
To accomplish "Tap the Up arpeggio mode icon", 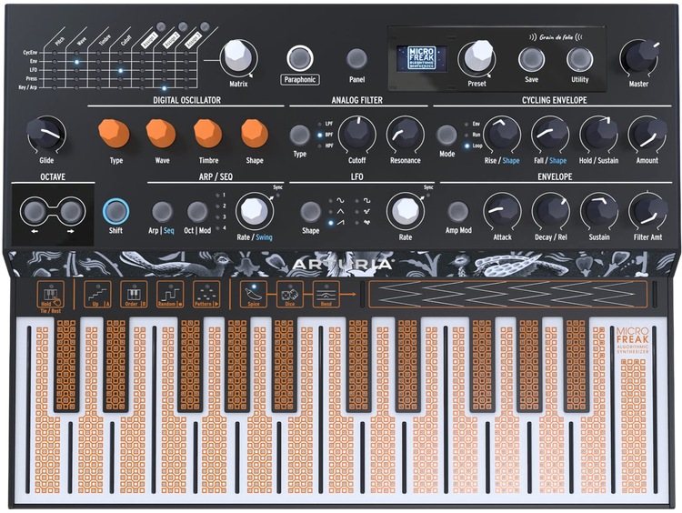I will pyautogui.click(x=97, y=295).
